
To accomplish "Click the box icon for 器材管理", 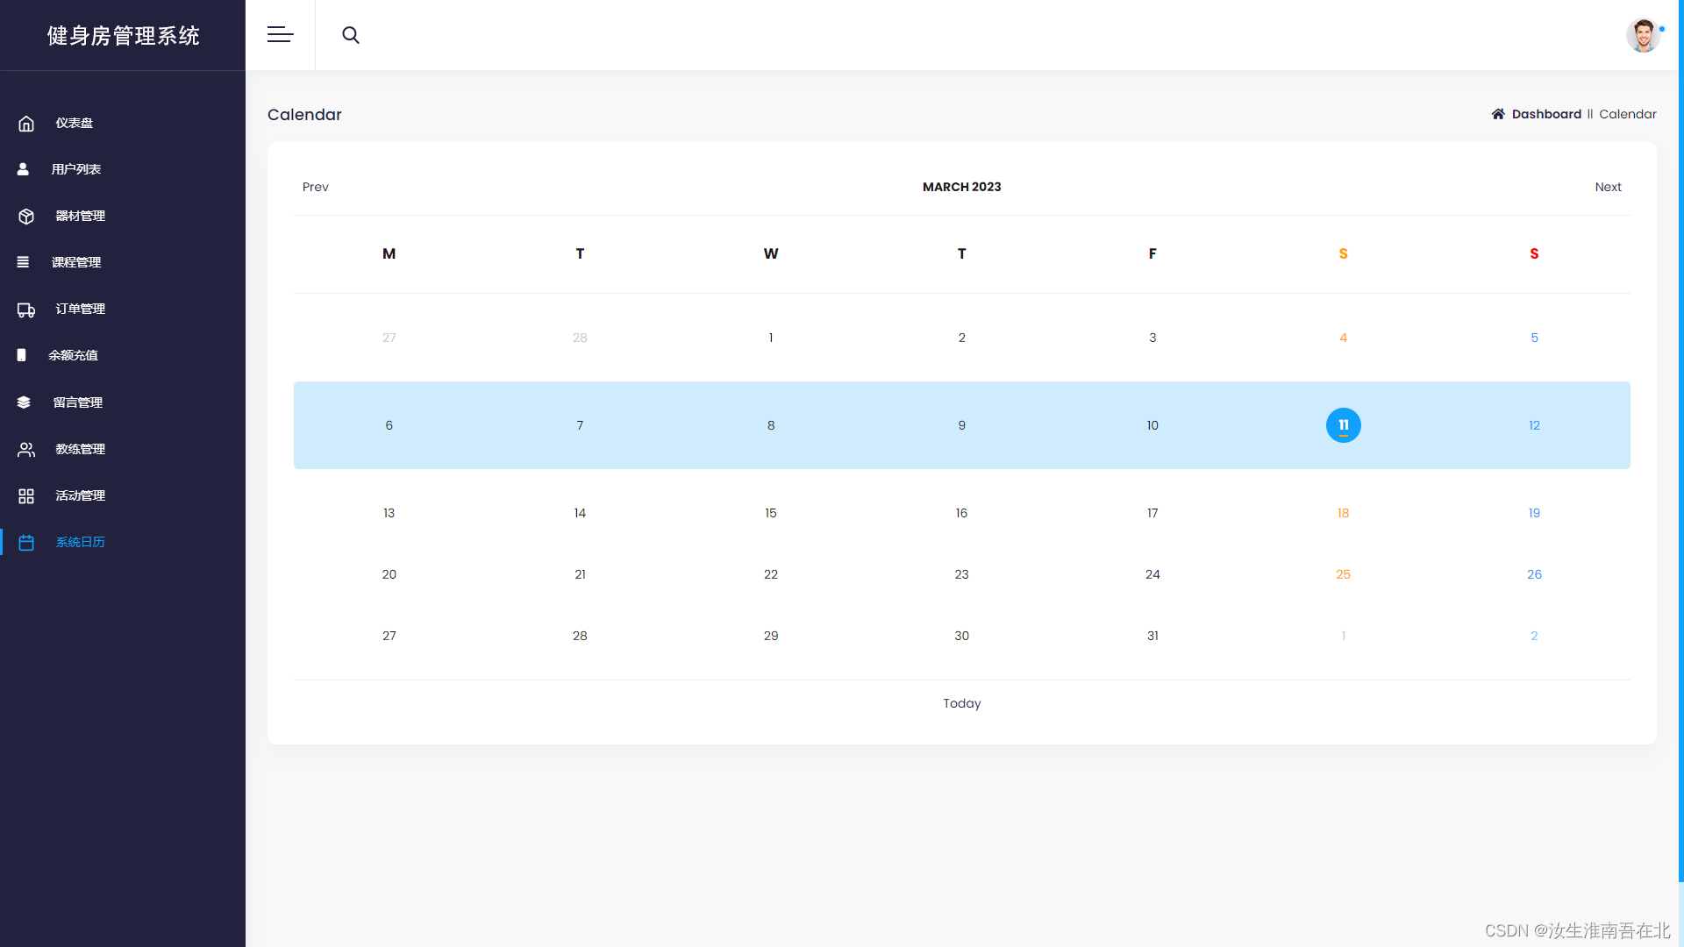I will coord(26,217).
